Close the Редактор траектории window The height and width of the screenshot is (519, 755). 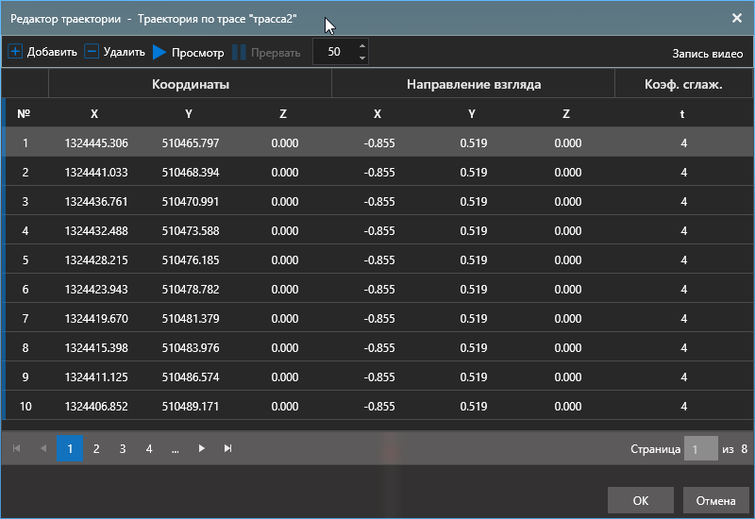[x=736, y=17]
